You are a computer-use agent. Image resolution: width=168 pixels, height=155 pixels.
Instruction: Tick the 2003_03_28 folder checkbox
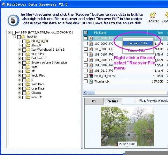tap(24, 41)
